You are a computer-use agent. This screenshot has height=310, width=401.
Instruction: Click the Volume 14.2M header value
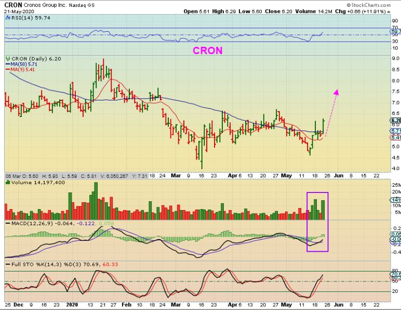(314, 11)
